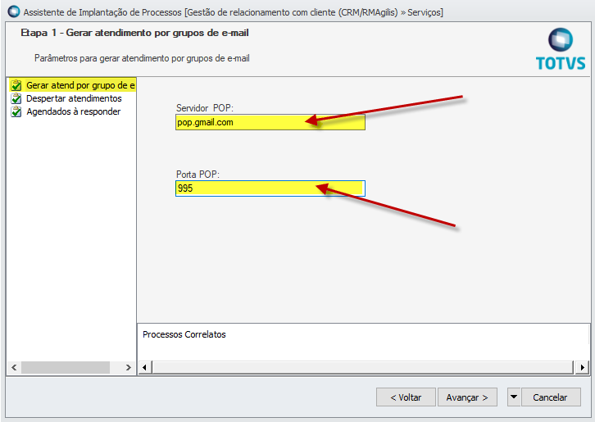Click the steps list horizontal scrollbar thumb

[x=66, y=367]
